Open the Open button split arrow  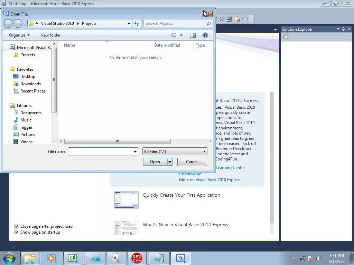(170, 162)
